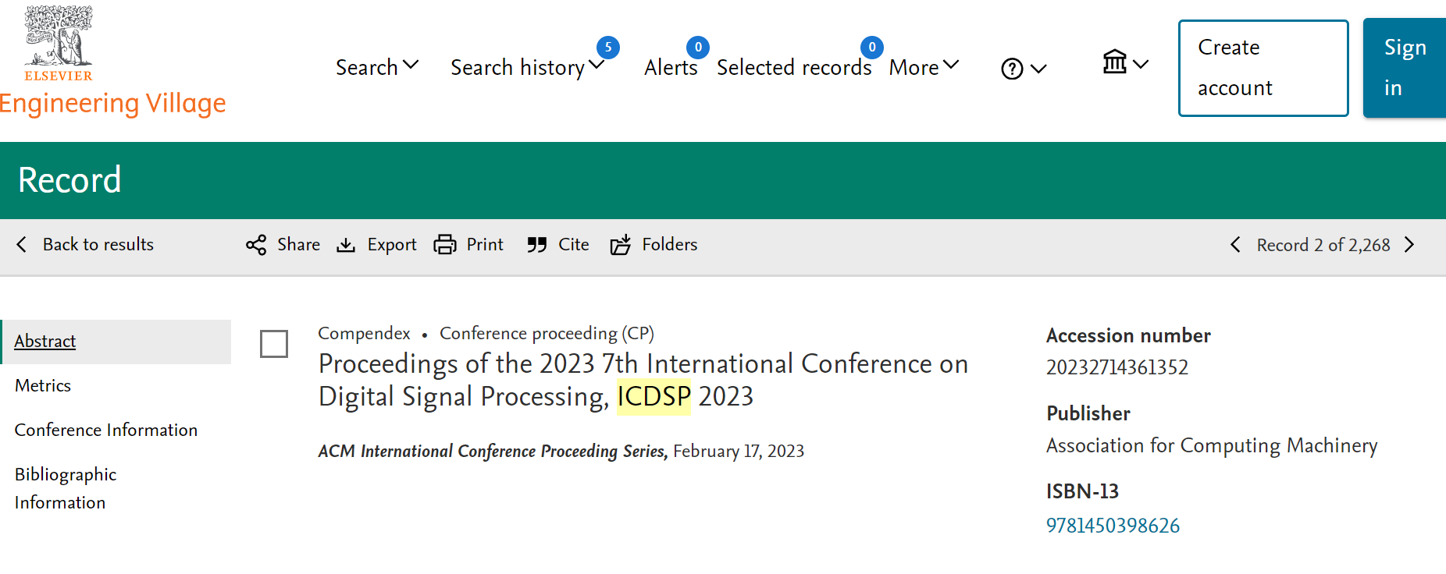This screenshot has height=574, width=1446.
Task: Click the Folders button label
Action: click(670, 245)
